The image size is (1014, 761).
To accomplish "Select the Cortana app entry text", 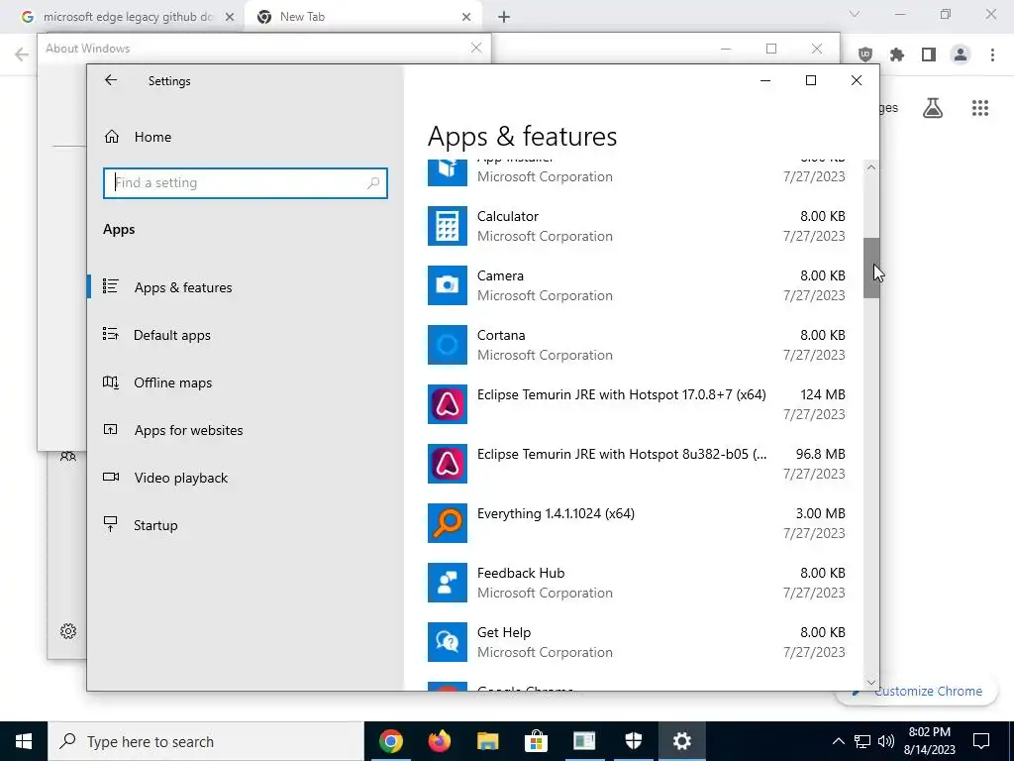I will coord(501,335).
